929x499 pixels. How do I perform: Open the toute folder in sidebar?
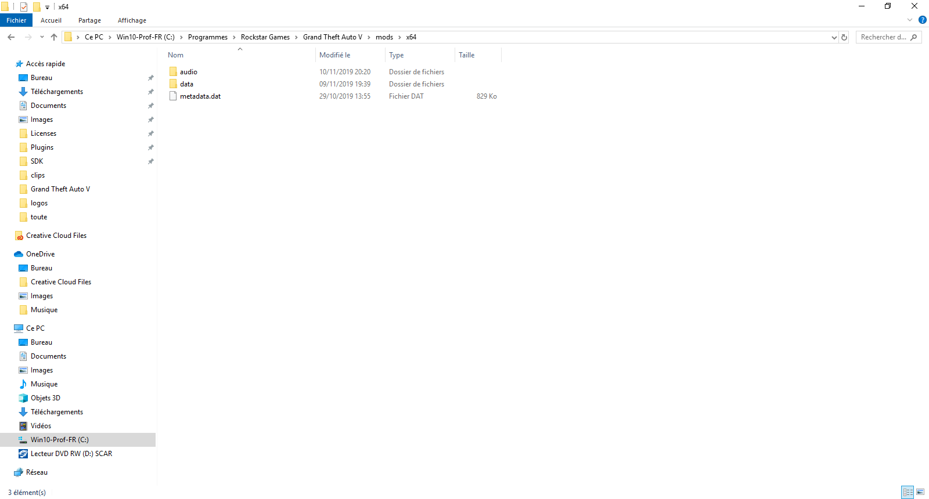pos(39,217)
